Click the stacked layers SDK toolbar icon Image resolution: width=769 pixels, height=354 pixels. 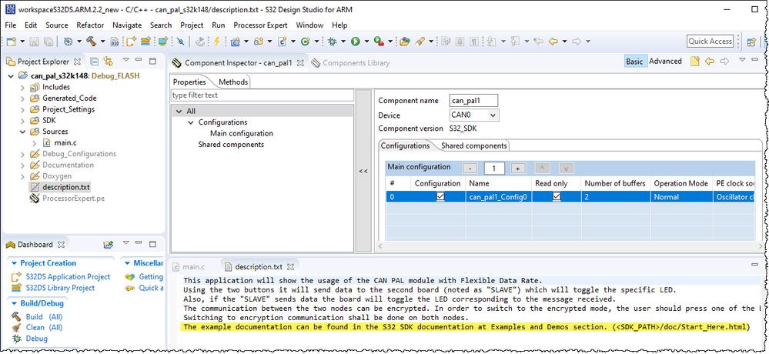click(x=145, y=42)
